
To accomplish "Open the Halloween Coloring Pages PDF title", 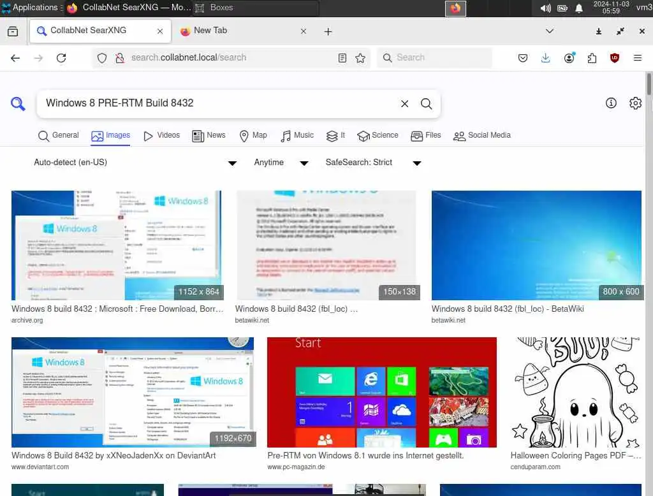I will tap(576, 456).
